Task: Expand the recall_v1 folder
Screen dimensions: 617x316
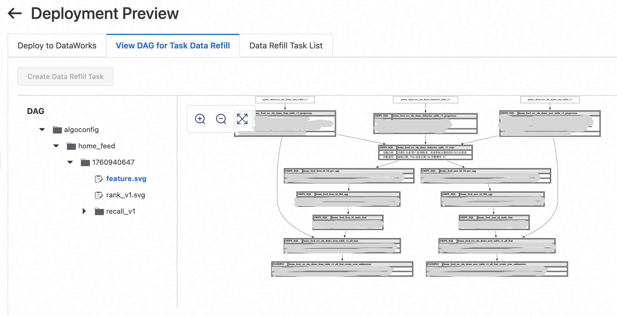Action: point(84,211)
